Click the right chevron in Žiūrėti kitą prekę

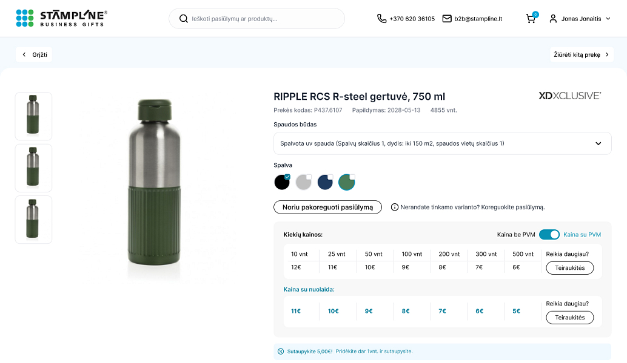point(607,54)
